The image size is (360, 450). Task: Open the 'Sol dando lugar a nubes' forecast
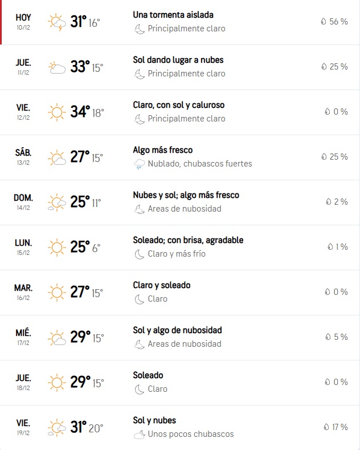coord(178,60)
